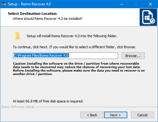Click 'Where should Remo Recover 4.0 be installed?' text
This screenshot has width=158, height=122.
point(47,19)
